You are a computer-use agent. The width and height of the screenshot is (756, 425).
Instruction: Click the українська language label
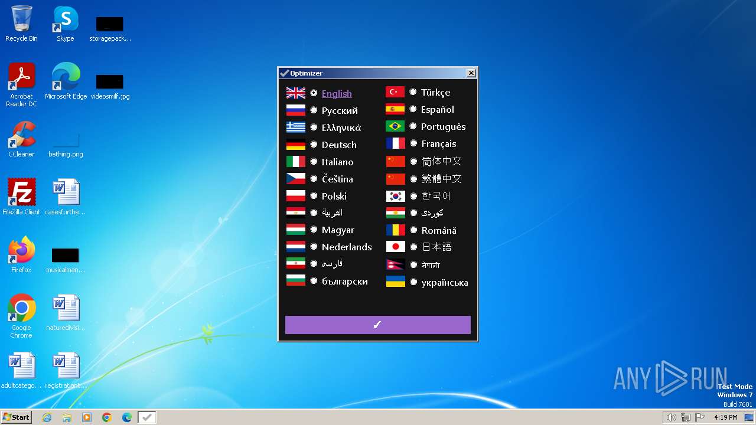[x=445, y=283]
